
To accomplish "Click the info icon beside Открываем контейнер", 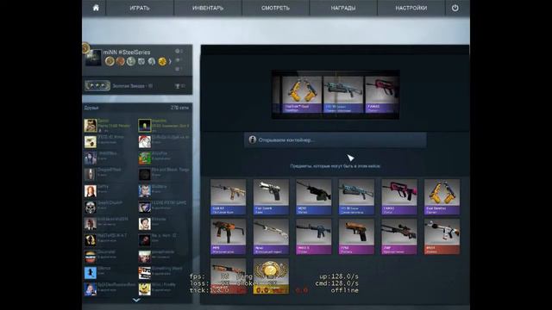I will tap(253, 139).
